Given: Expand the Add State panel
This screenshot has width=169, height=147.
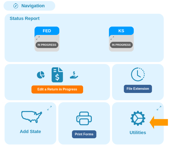Looking at the screenshot, I should click(x=50, y=108).
